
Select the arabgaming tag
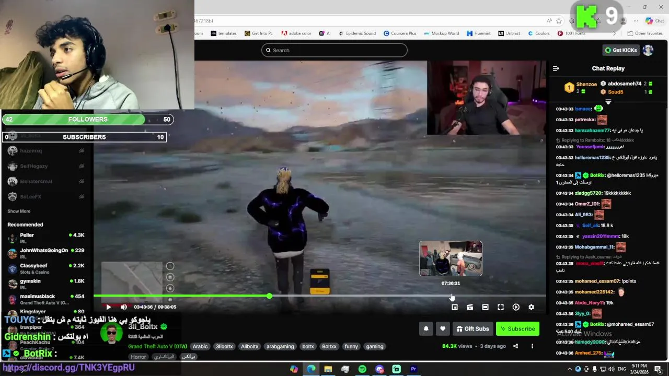tap(280, 346)
